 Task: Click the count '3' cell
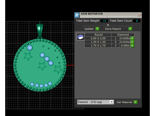point(116,45)
